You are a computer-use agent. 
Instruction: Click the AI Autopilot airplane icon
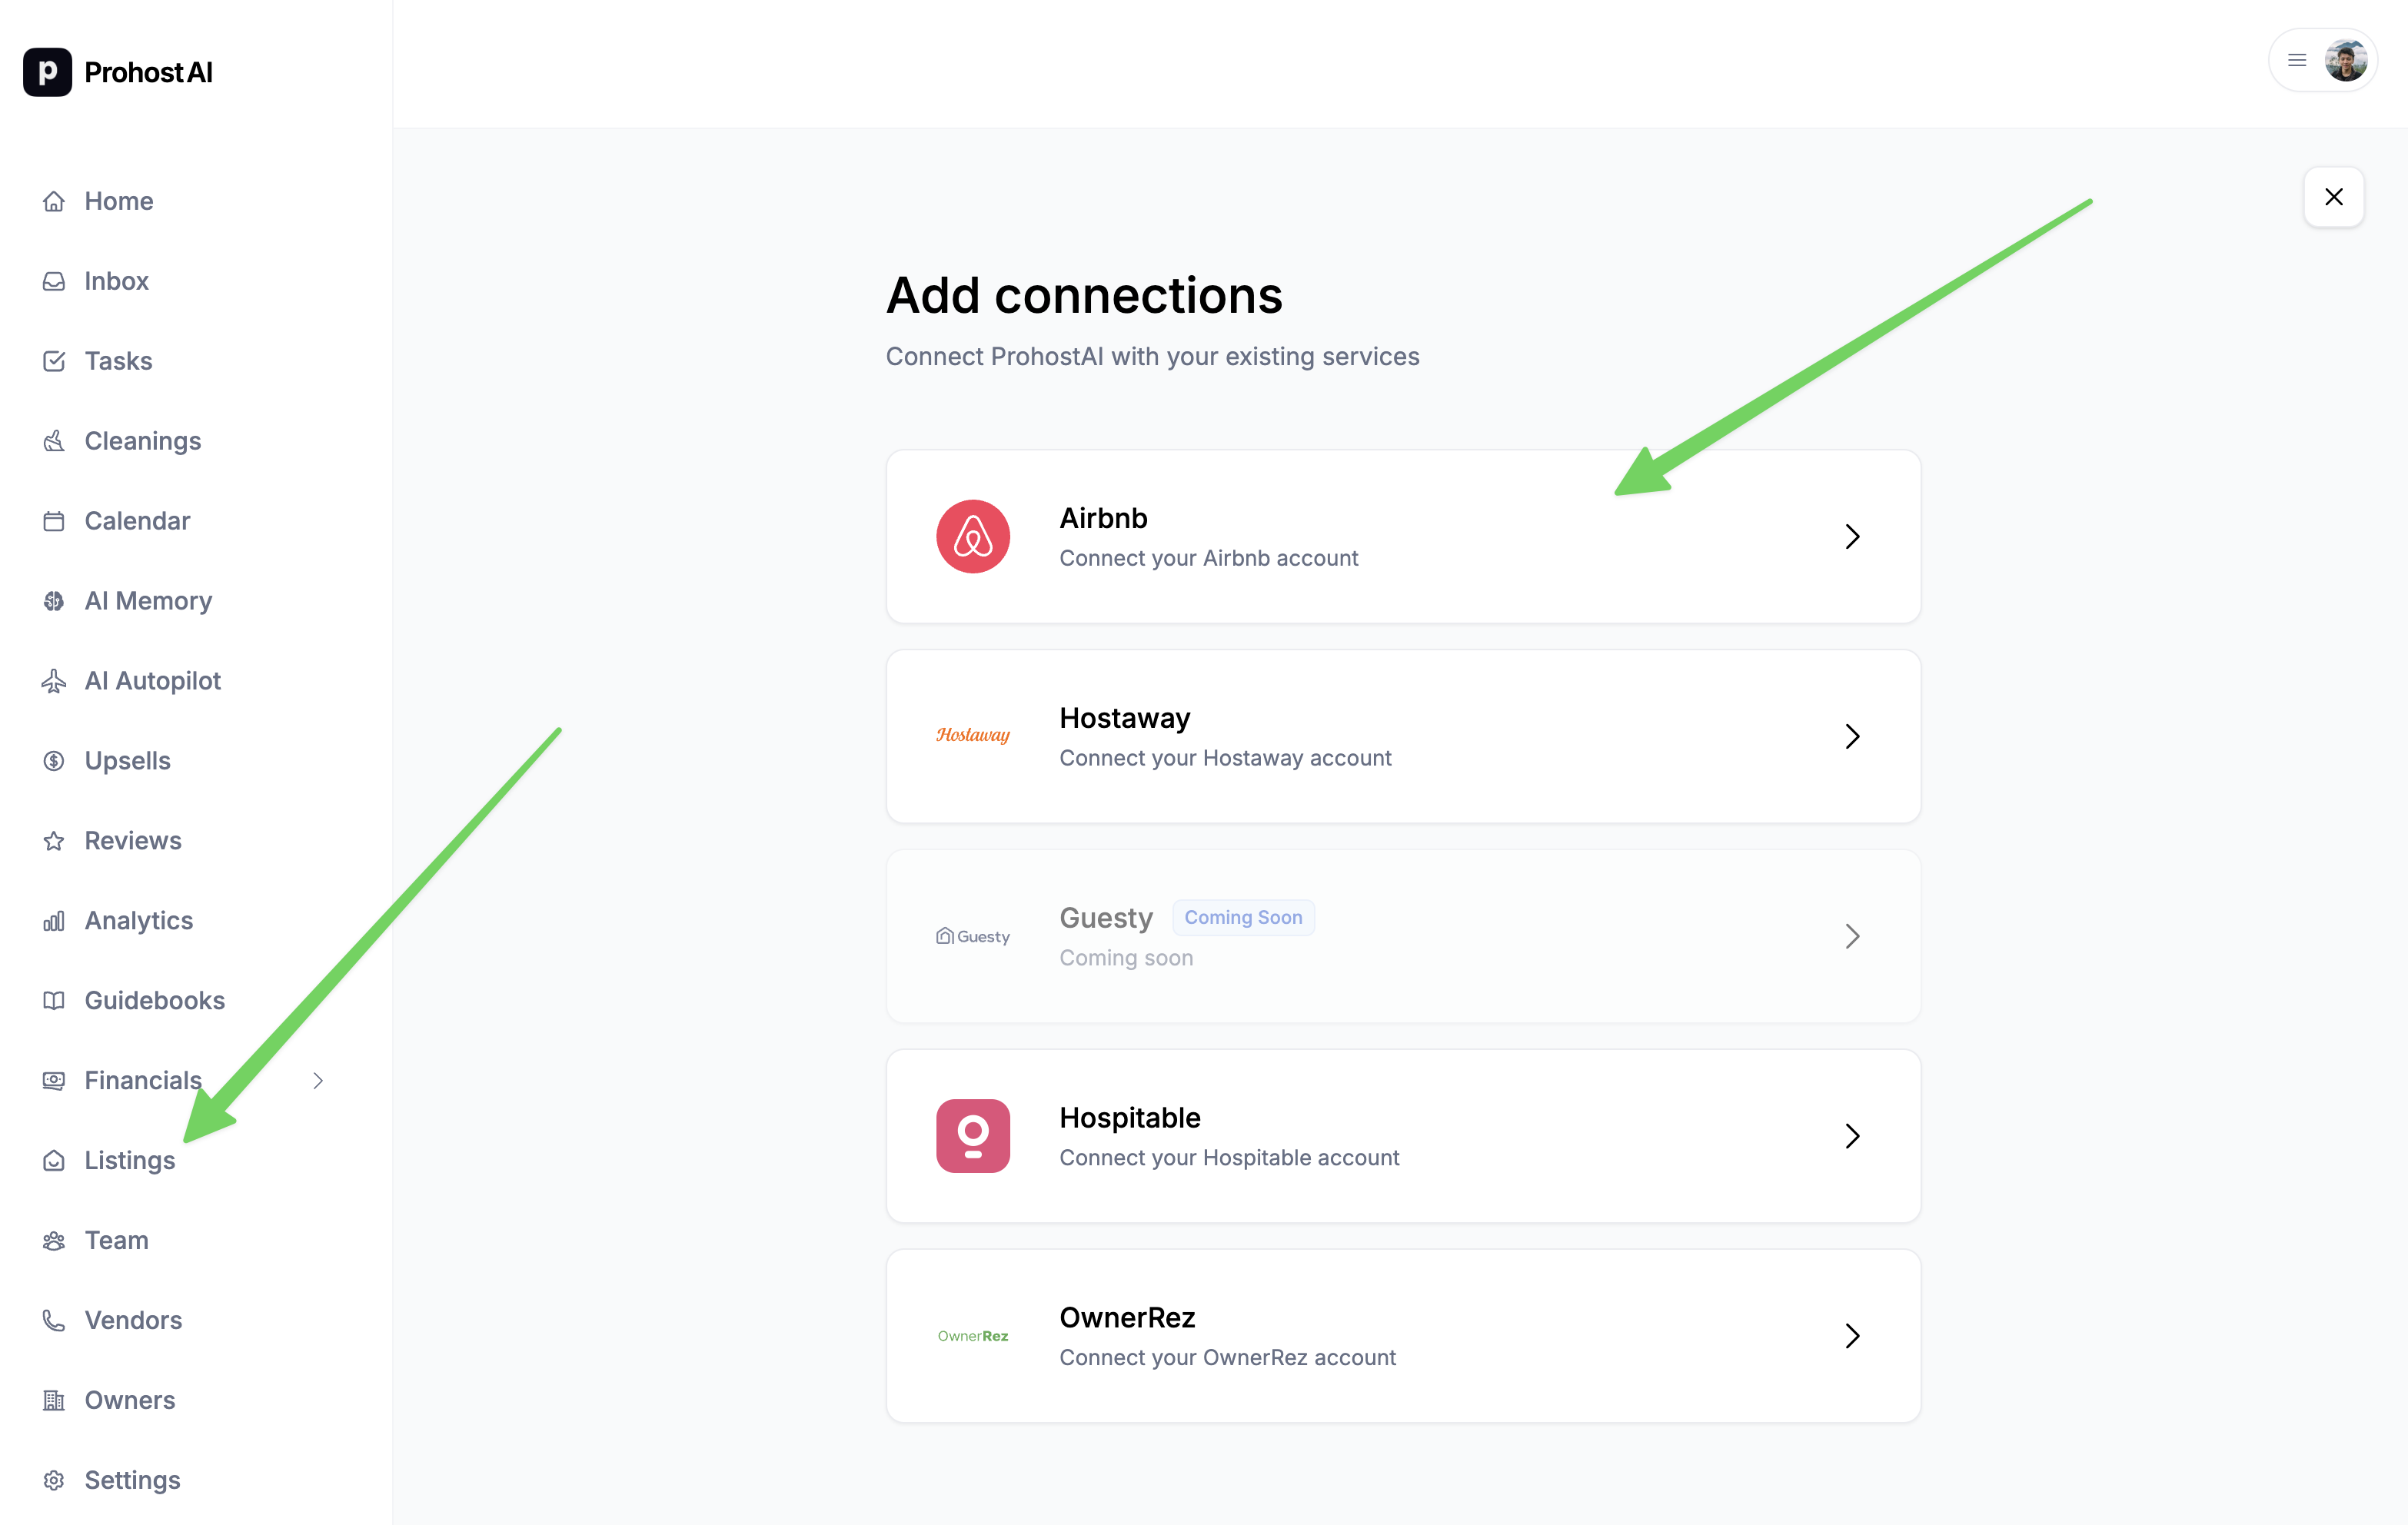click(54, 681)
